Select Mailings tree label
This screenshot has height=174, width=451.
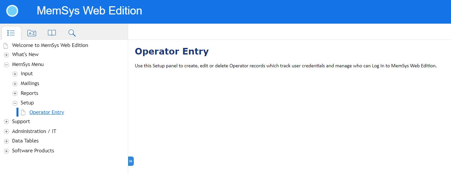30,83
